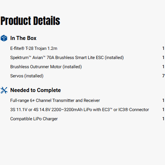165x165 pixels.
Task: Click Full-range 6+ Channel Transmitter item
Action: click(x=55, y=100)
